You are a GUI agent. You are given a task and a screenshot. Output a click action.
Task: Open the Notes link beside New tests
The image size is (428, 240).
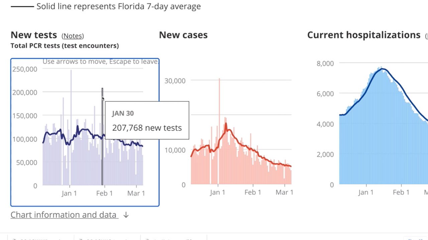point(73,36)
